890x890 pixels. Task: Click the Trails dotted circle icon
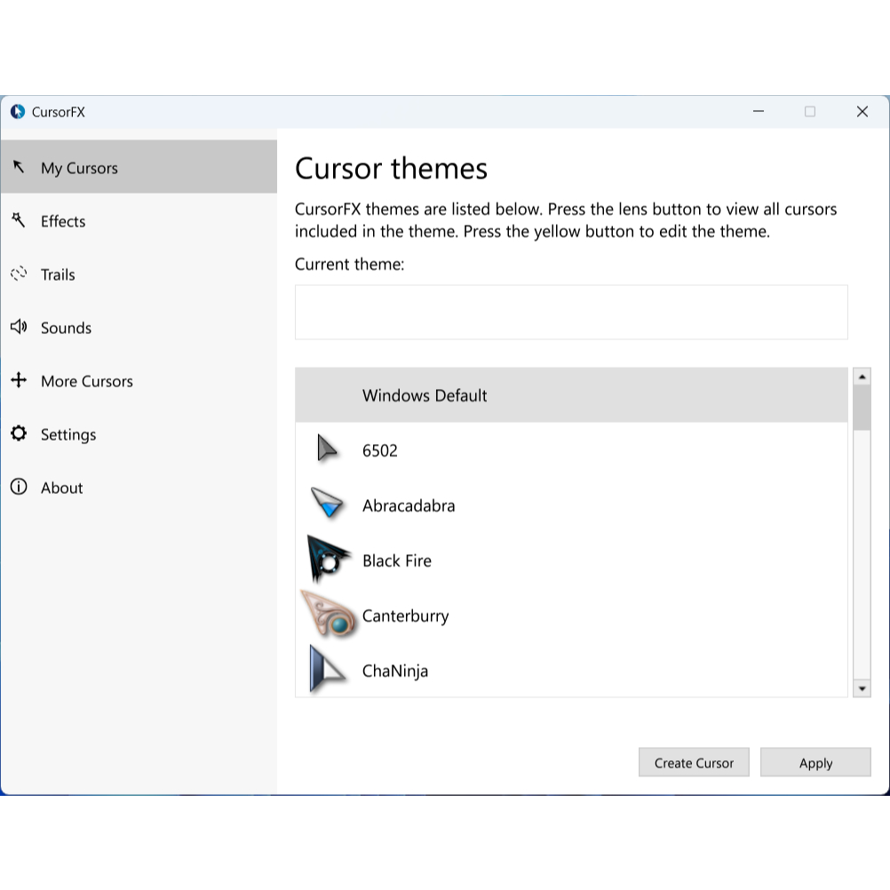pyautogui.click(x=18, y=274)
